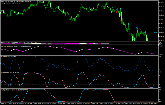This screenshot has height=105, width=165.
Task: Click the cyan circle on the highest price peak
Action: (x=106, y=2)
